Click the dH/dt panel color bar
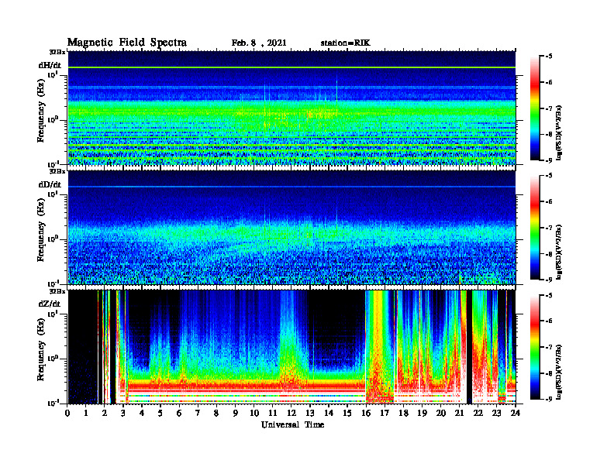This screenshot has width=614, height=474. 535,108
